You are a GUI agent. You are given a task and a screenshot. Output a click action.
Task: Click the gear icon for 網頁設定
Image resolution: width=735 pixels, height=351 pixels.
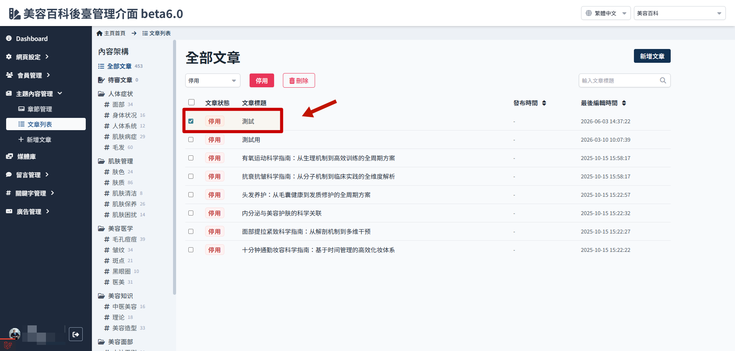tap(9, 57)
